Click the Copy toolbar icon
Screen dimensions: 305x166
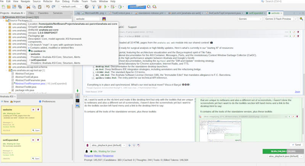[x=34, y=7]
